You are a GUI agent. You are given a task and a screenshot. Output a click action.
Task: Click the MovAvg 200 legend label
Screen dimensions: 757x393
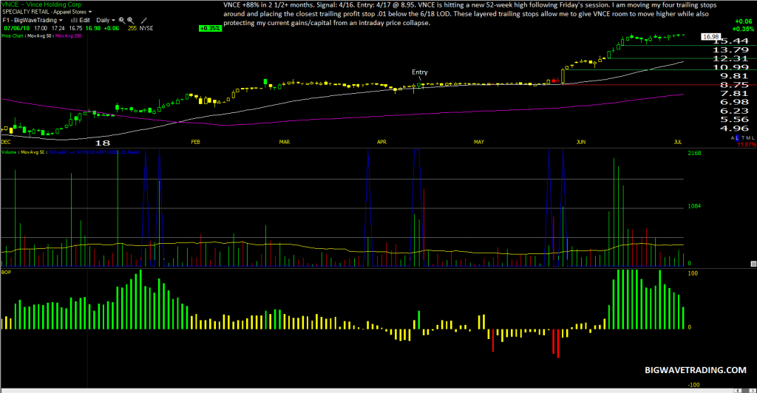[x=68, y=35]
